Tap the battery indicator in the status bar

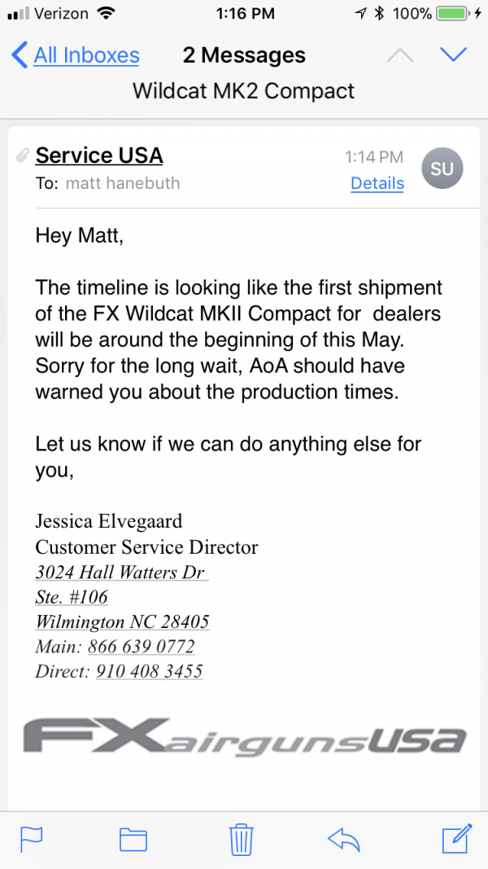coord(453,14)
